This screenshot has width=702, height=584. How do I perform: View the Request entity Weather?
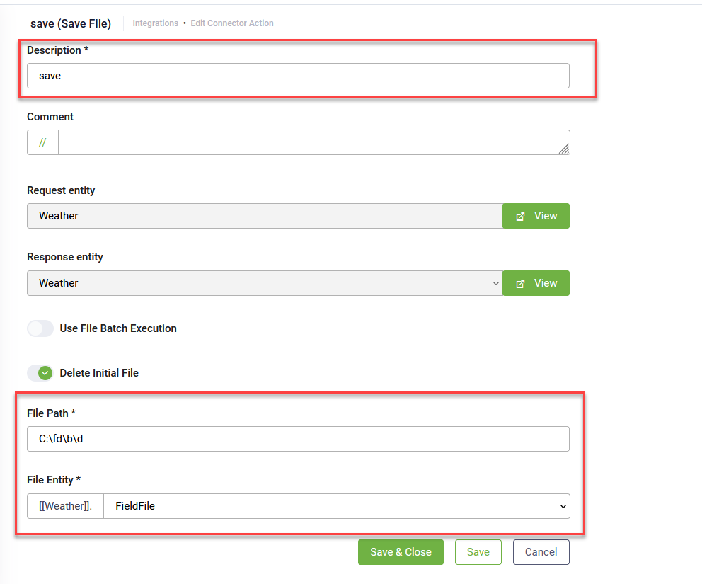click(536, 216)
